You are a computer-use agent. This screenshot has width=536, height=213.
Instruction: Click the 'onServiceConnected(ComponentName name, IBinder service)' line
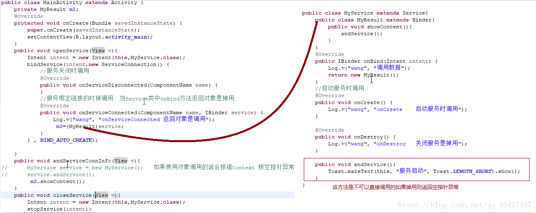[x=151, y=113]
